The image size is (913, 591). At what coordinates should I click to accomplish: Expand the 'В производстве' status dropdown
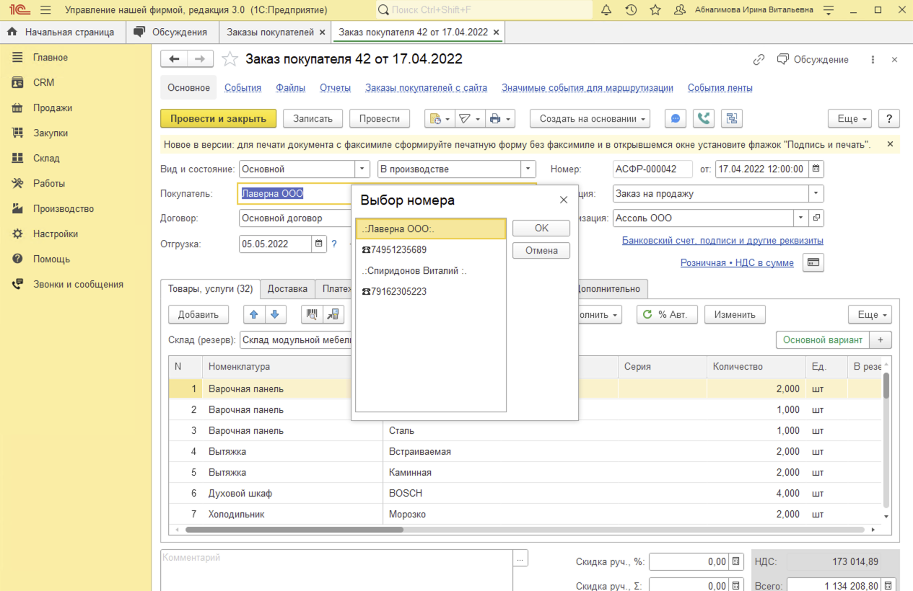click(x=528, y=169)
